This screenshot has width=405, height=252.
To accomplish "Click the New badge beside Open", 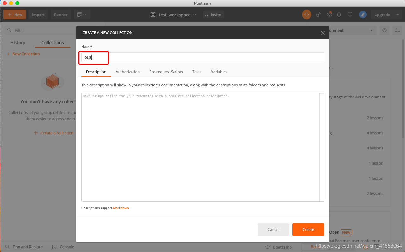I will (x=346, y=232).
